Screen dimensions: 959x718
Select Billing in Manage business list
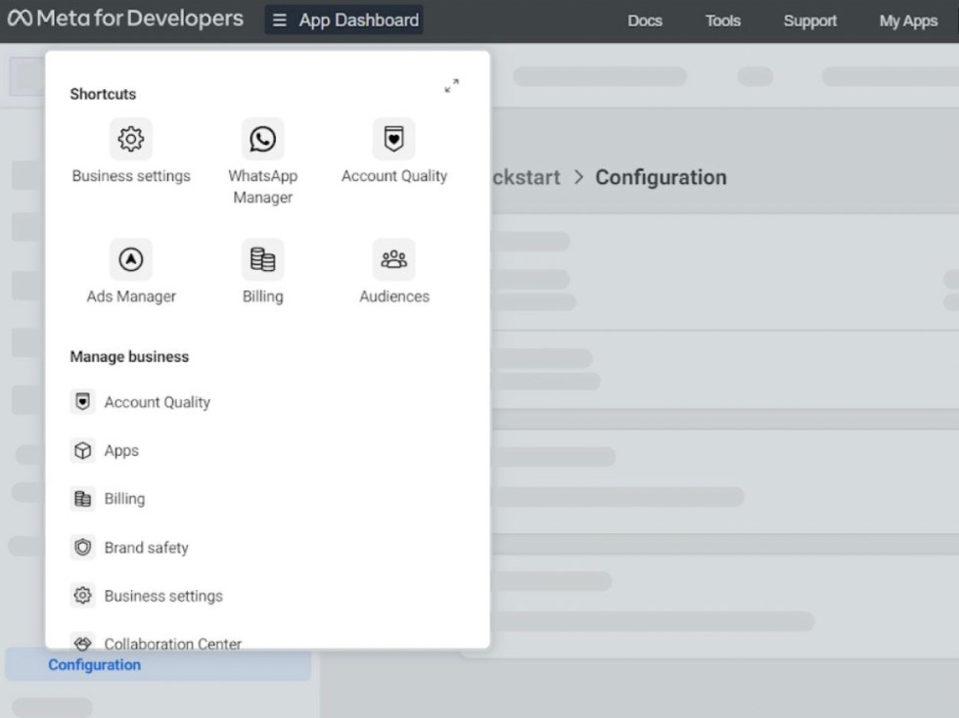click(x=124, y=499)
